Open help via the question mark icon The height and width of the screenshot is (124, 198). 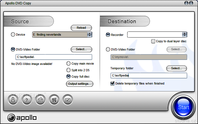27,100
